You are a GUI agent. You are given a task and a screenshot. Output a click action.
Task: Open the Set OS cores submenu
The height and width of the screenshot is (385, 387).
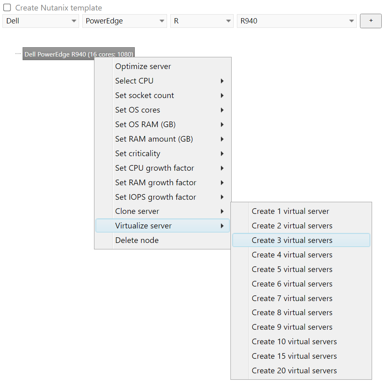click(138, 110)
